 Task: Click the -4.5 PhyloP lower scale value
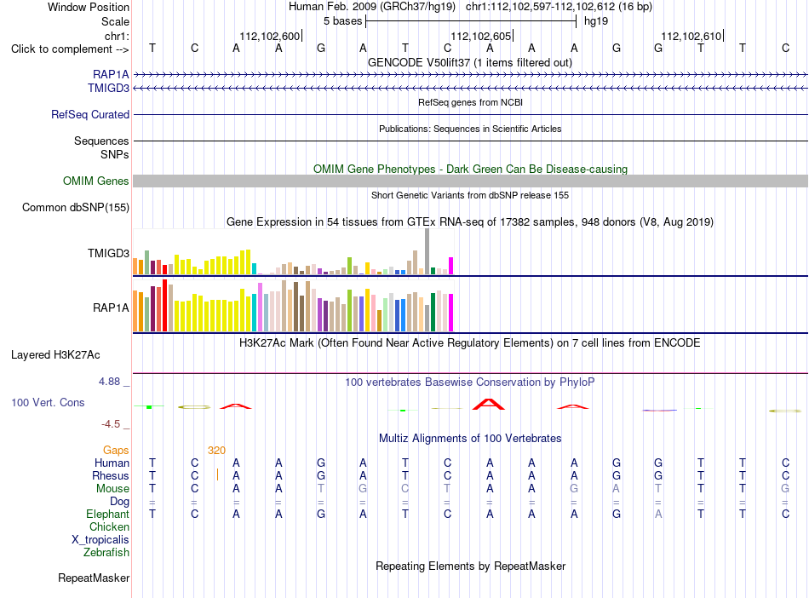click(111, 424)
